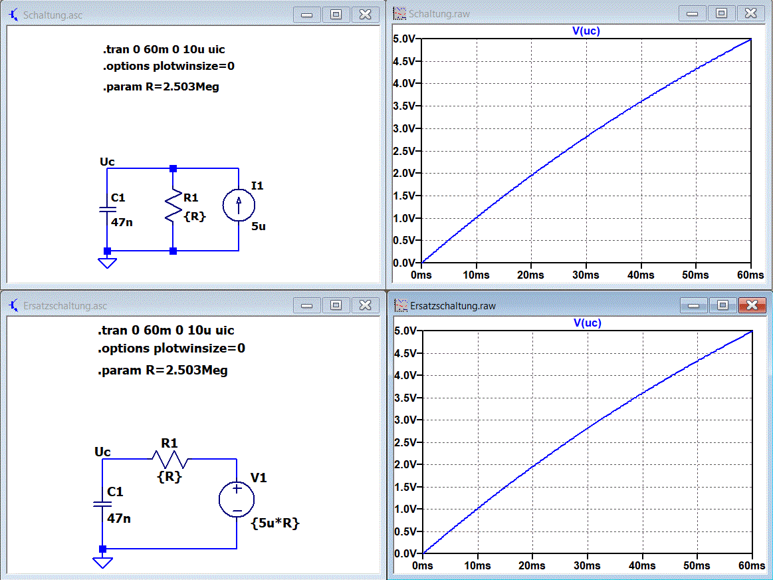The height and width of the screenshot is (580, 773).
Task: Click {R} value under R1 in Ersatzschaltung.asc
Action: point(169,477)
